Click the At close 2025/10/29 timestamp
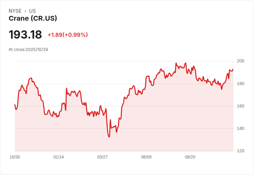The image size is (254, 175). tap(28, 50)
